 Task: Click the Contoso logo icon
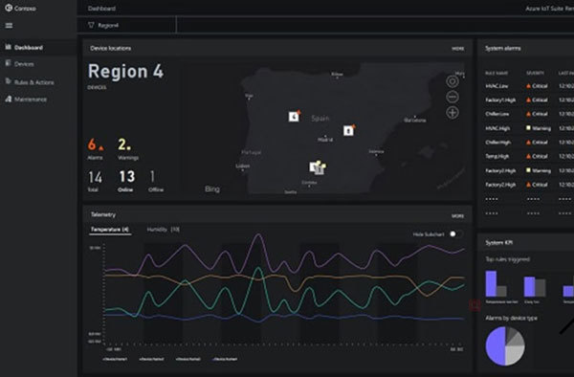click(9, 8)
